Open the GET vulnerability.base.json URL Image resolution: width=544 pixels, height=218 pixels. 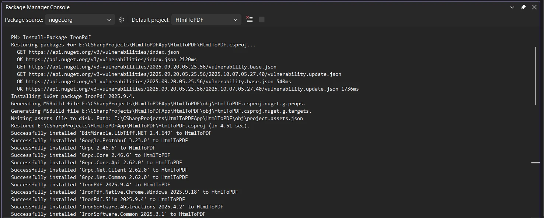(x=152, y=67)
